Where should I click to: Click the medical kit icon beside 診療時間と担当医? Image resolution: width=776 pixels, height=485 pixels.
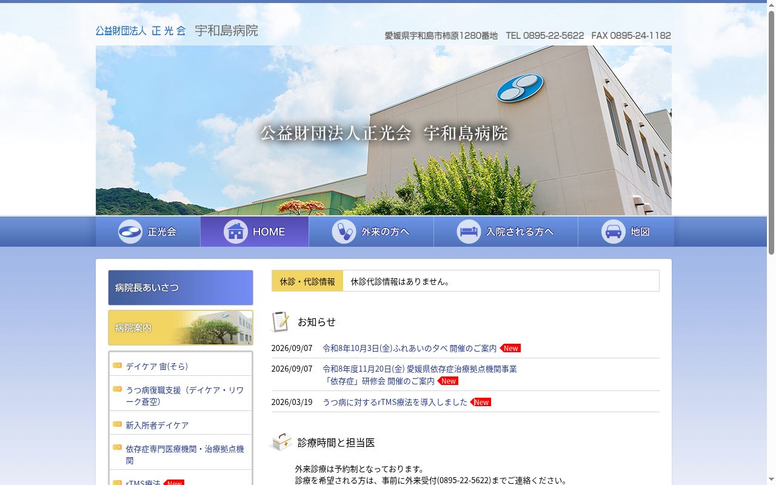point(281,442)
